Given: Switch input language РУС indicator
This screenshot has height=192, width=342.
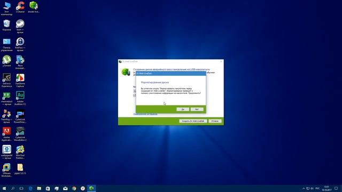Looking at the screenshot, I should click(x=317, y=188).
